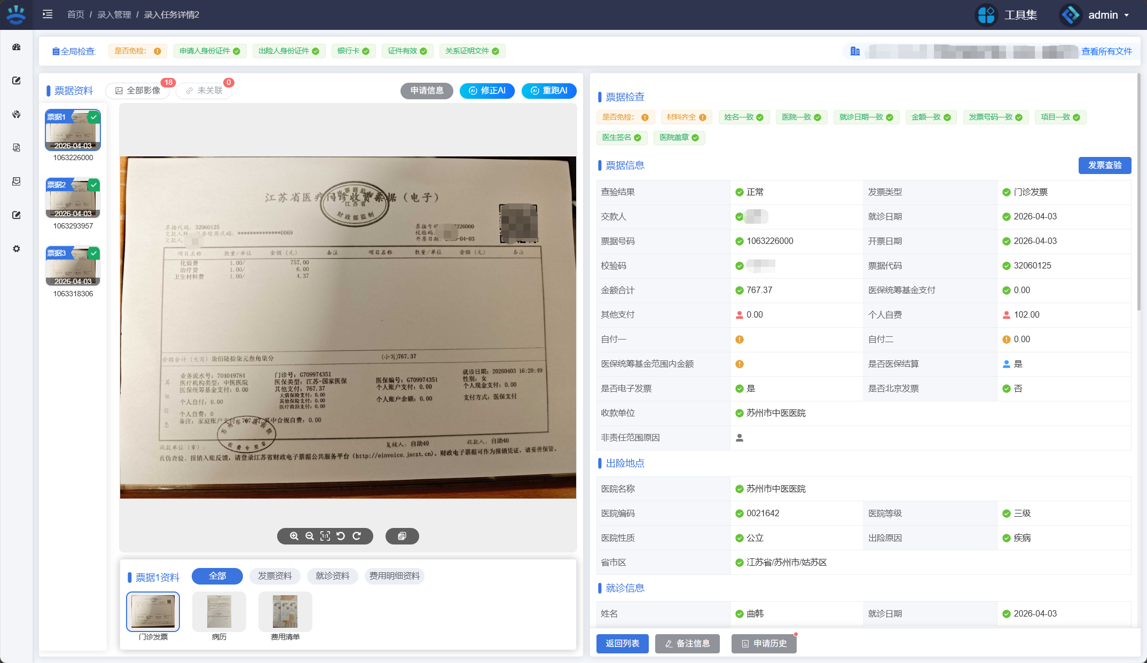Click the 发票查验 button

[1105, 165]
